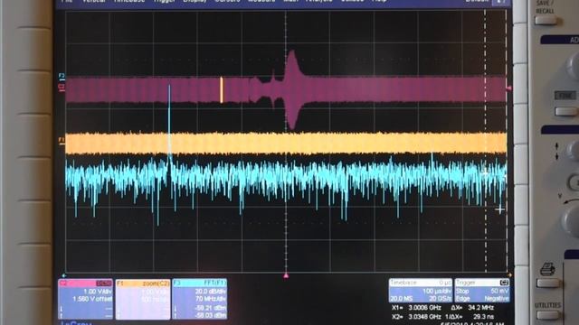Click the X1= 3.0006 GHz cursor readout
This screenshot has height=325, width=579.
[x=416, y=308]
